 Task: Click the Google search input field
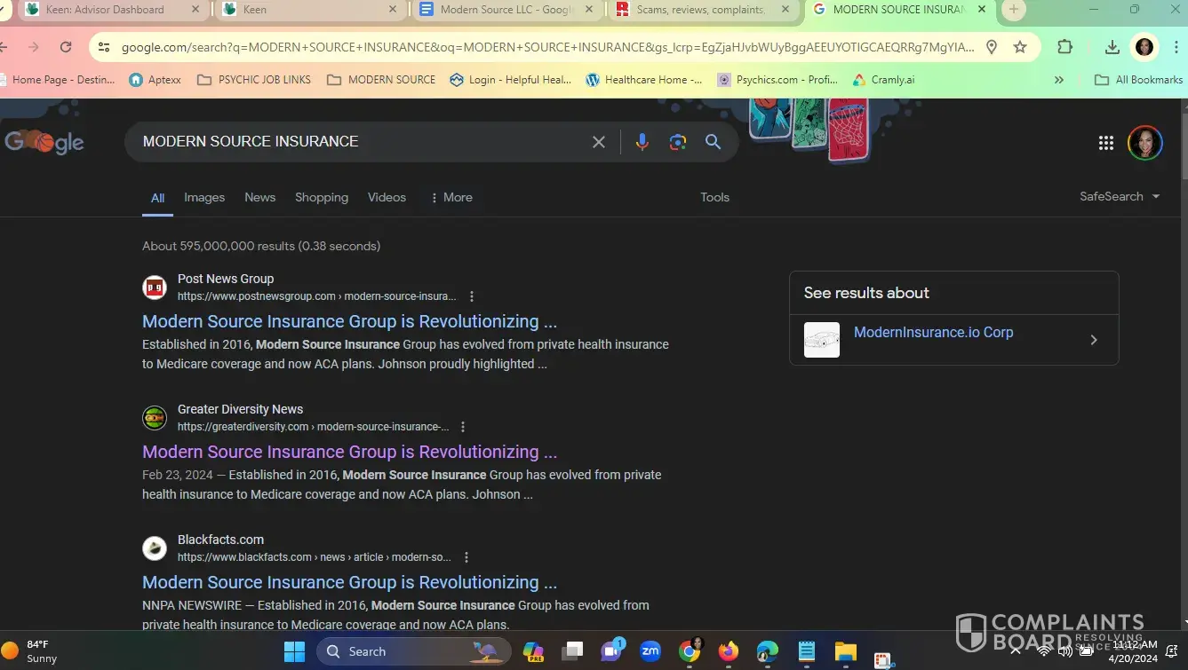click(x=355, y=142)
